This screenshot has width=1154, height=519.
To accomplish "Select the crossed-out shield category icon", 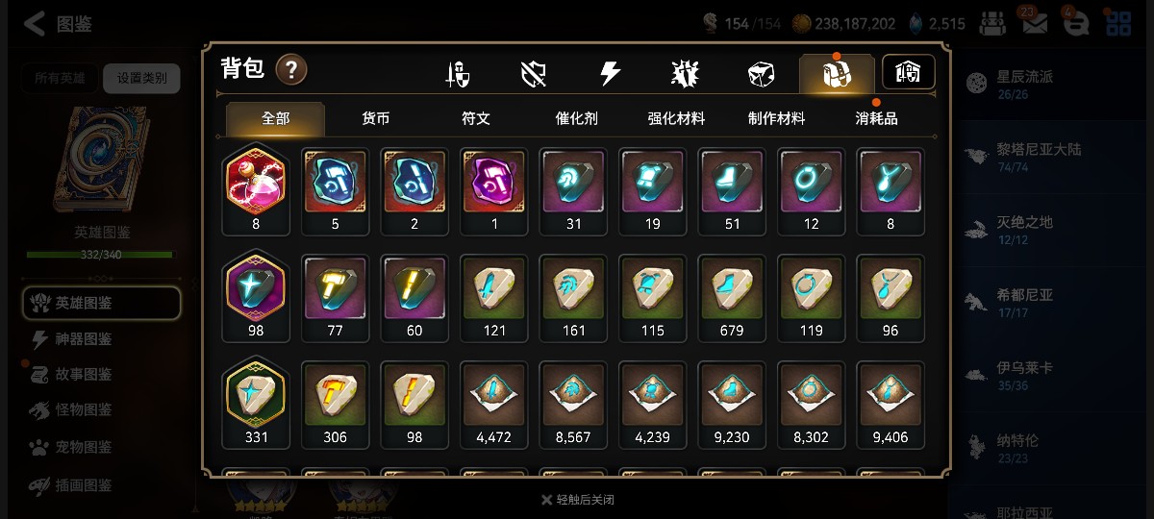I will point(534,74).
